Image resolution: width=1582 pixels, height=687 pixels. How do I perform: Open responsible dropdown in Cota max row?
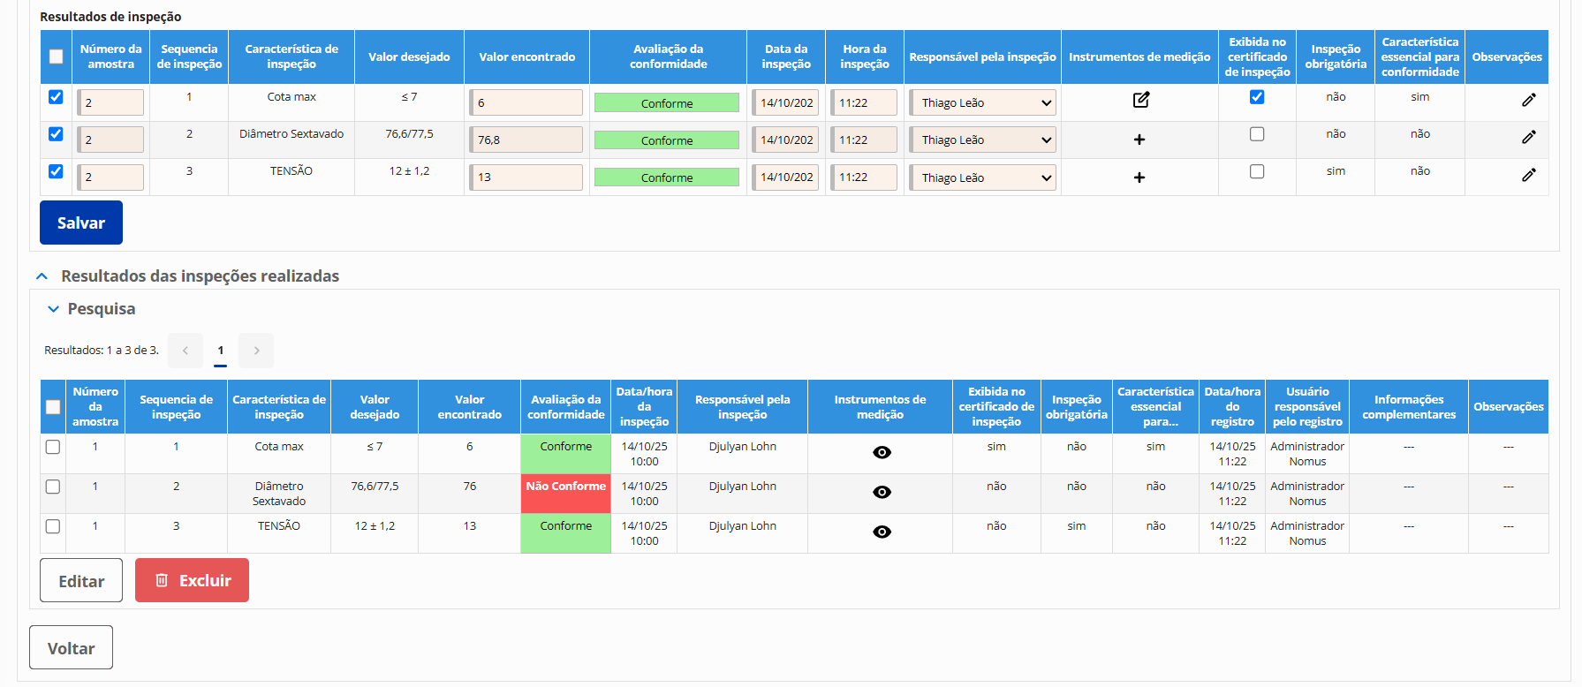click(x=982, y=103)
